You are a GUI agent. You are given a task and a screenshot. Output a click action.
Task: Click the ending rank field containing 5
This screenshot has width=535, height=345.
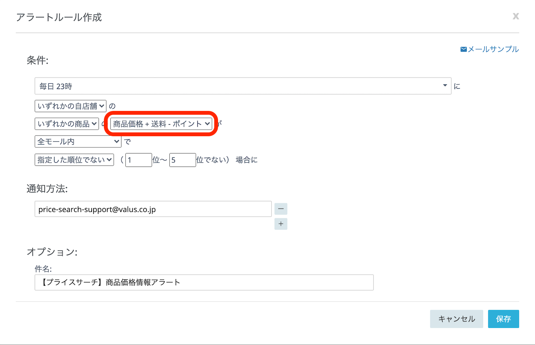tap(182, 160)
